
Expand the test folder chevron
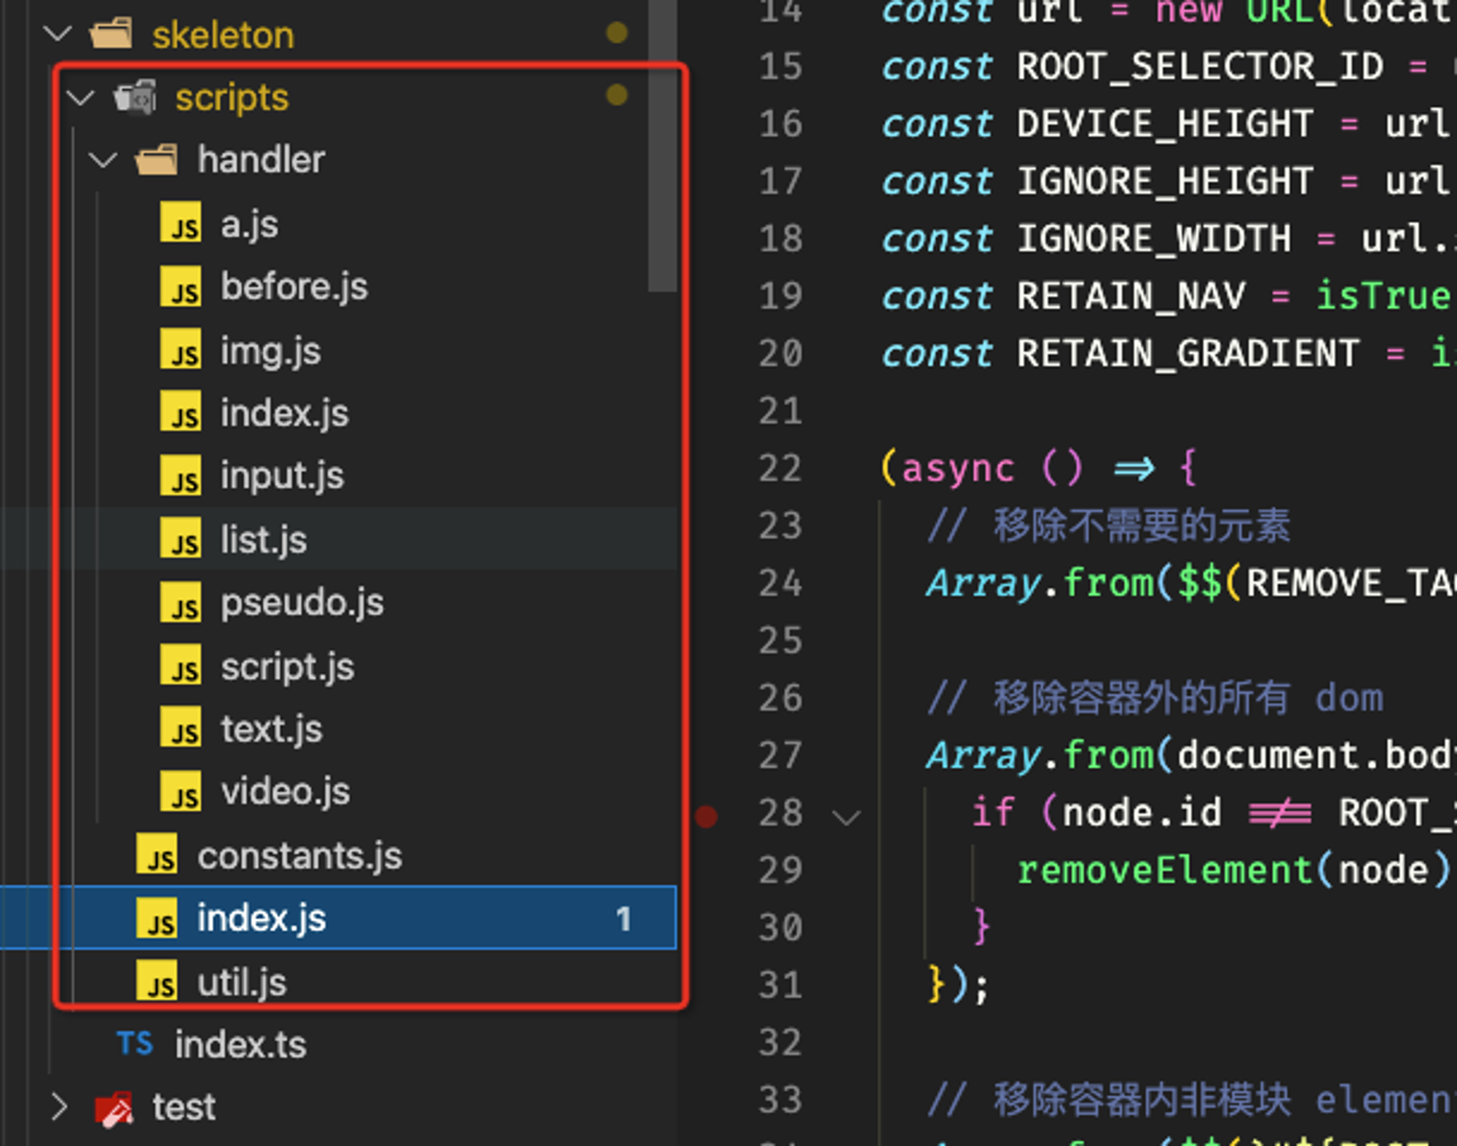(60, 1107)
